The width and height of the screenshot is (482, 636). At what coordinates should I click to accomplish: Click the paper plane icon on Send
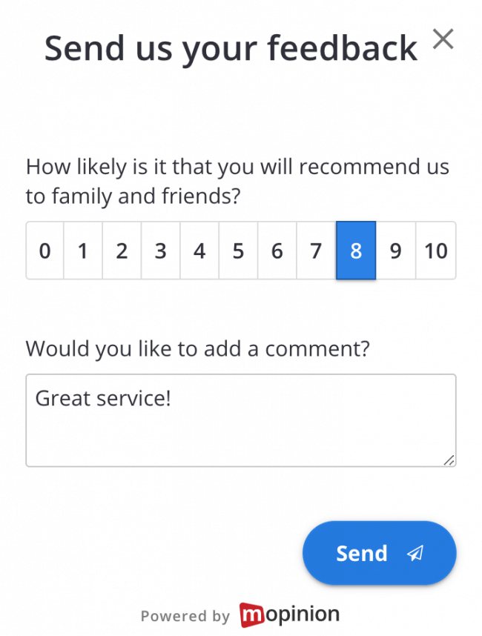coord(415,553)
